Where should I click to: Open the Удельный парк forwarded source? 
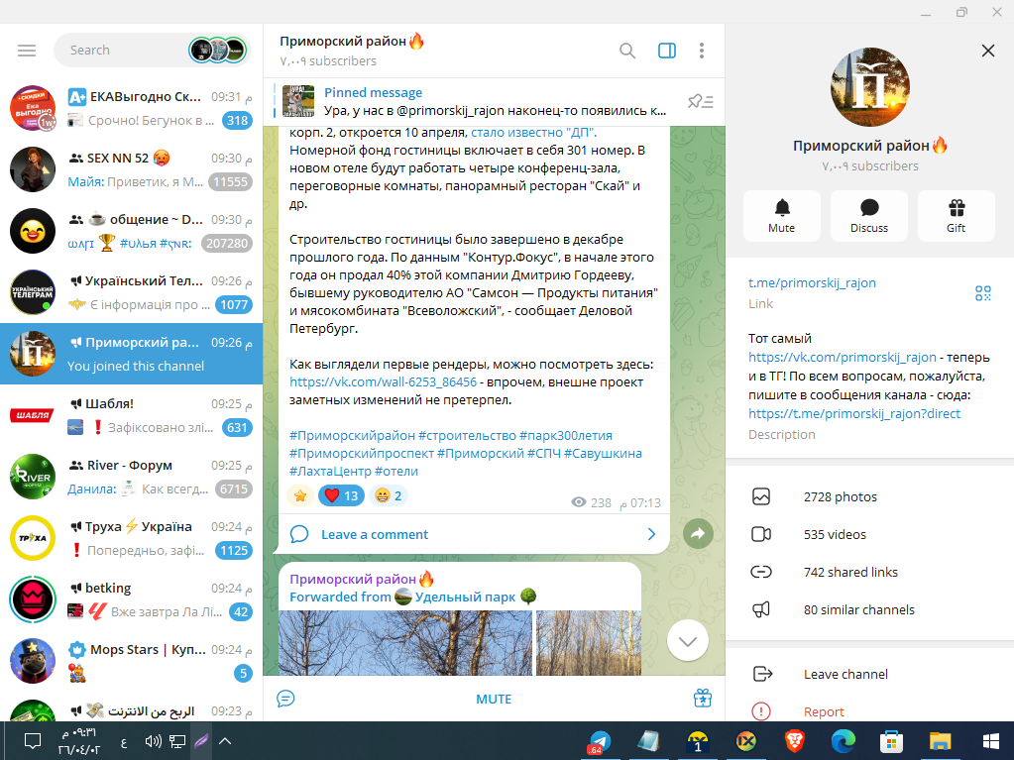466,597
